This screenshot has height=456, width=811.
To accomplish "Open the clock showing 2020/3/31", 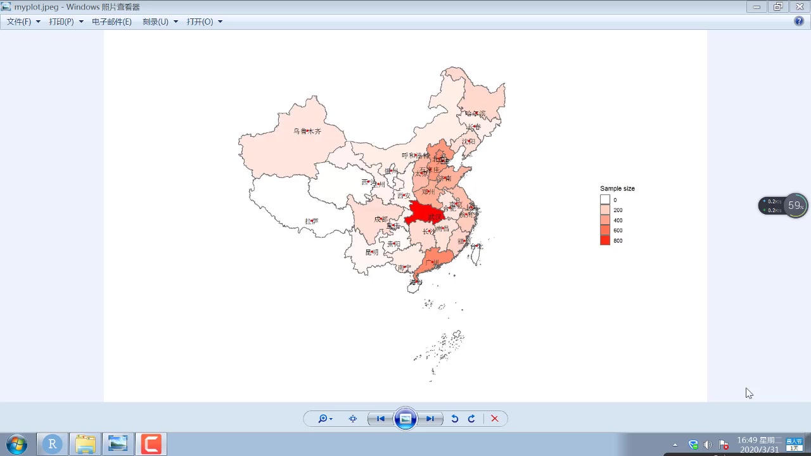I will (760, 444).
